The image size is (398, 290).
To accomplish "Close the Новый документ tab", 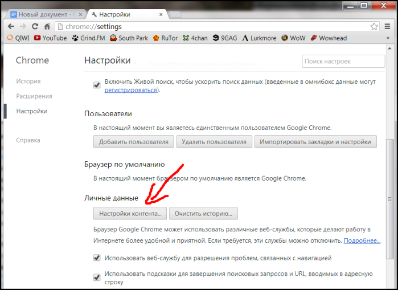I will [x=80, y=15].
